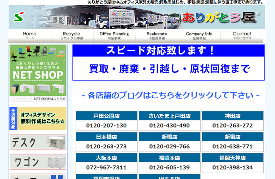Open the Realestate 不動産事業 menu
The height and width of the screenshot is (179, 275).
pos(157,36)
